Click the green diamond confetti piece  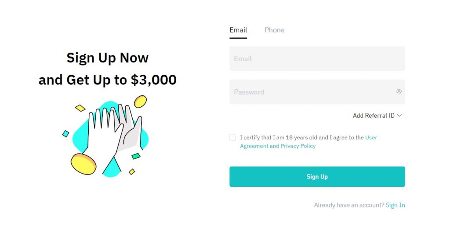136,156
